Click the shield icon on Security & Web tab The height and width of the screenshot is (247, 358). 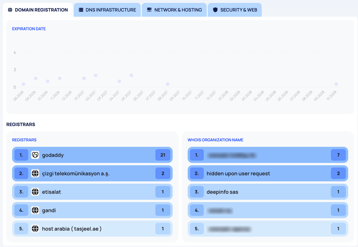coord(215,10)
